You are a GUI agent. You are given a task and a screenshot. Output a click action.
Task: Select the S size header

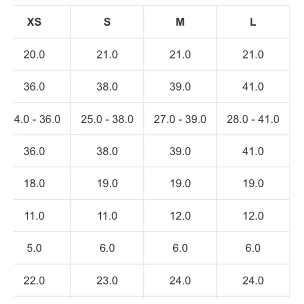click(x=107, y=22)
